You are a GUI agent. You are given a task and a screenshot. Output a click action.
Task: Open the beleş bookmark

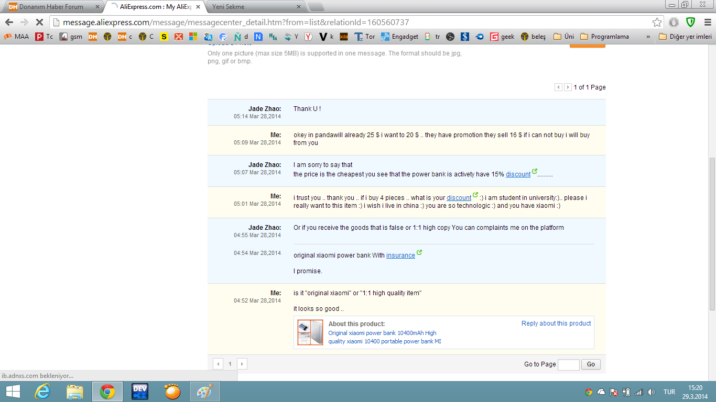pos(533,37)
